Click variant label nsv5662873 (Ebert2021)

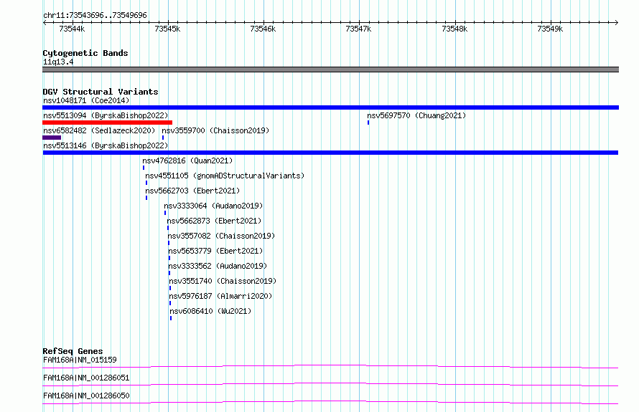tap(215, 221)
